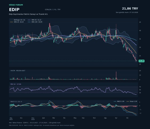Click the Kas 2025 date axis label

click(11, 119)
